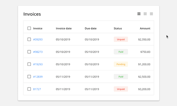
Task: Select the checkbox for invoice #98273
Action: (x=29, y=52)
